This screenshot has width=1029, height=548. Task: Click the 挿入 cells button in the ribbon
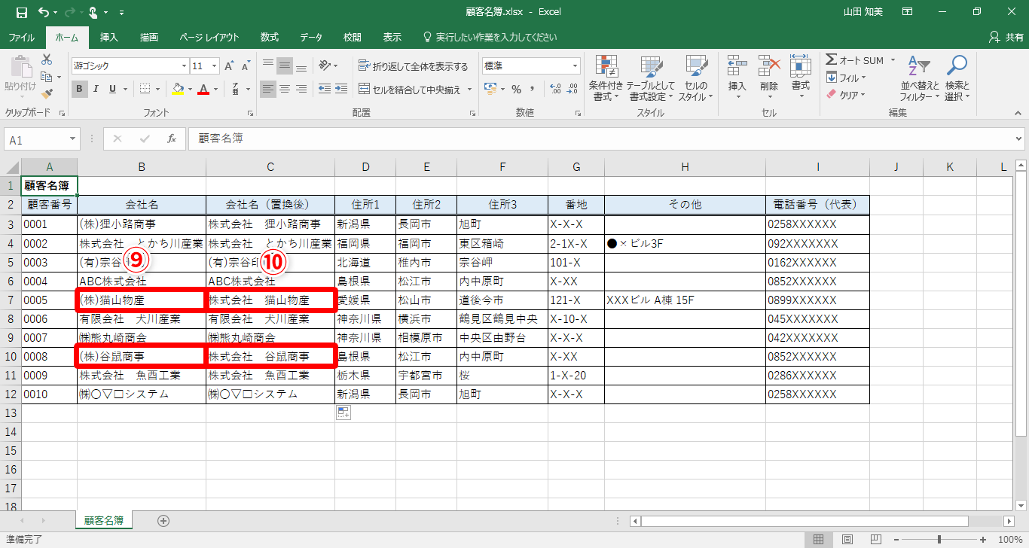coord(737,78)
